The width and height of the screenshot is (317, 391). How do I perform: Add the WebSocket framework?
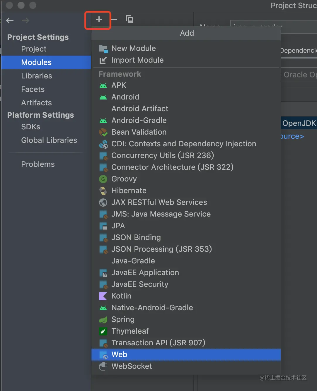coord(132,366)
